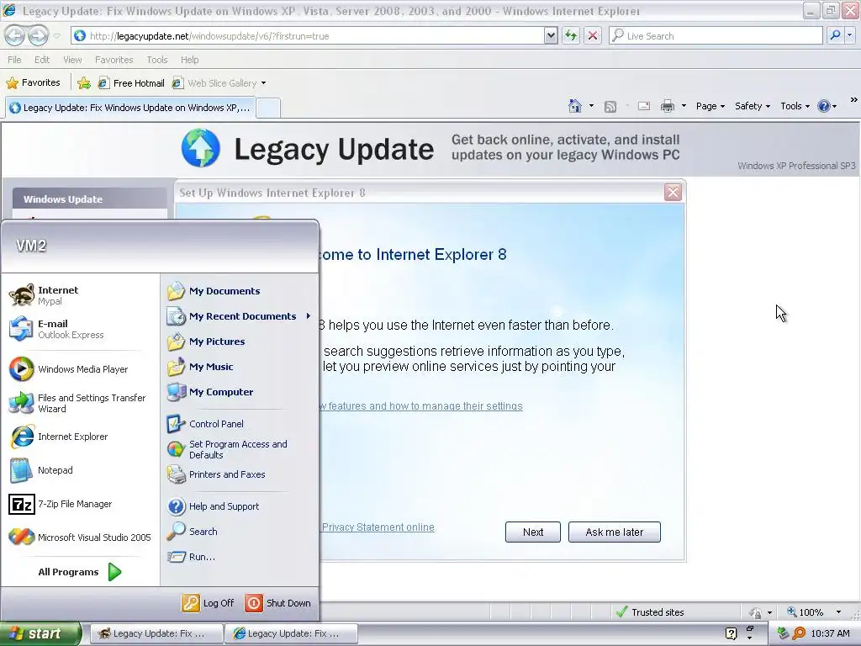861x646 pixels.
Task: Open the Help menu
Action: click(189, 60)
